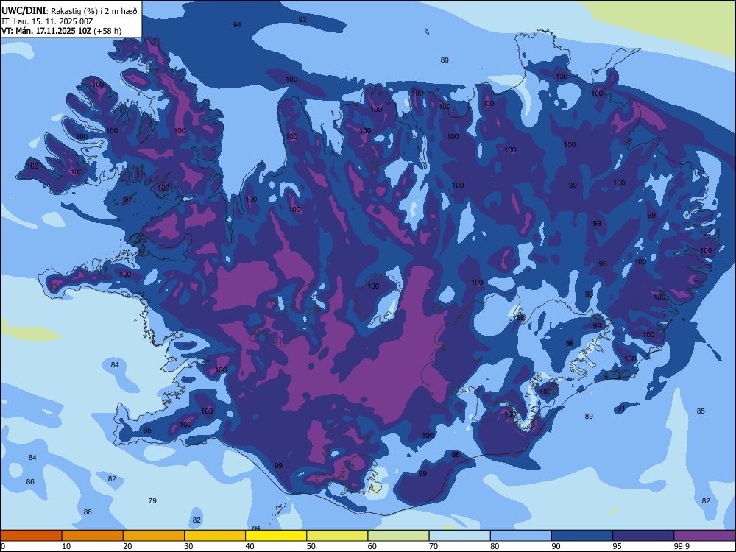The height and width of the screenshot is (552, 736).
Task: Click the 'IT: Lau. 15. 11. 2025 00Z' line
Action: coord(47,21)
